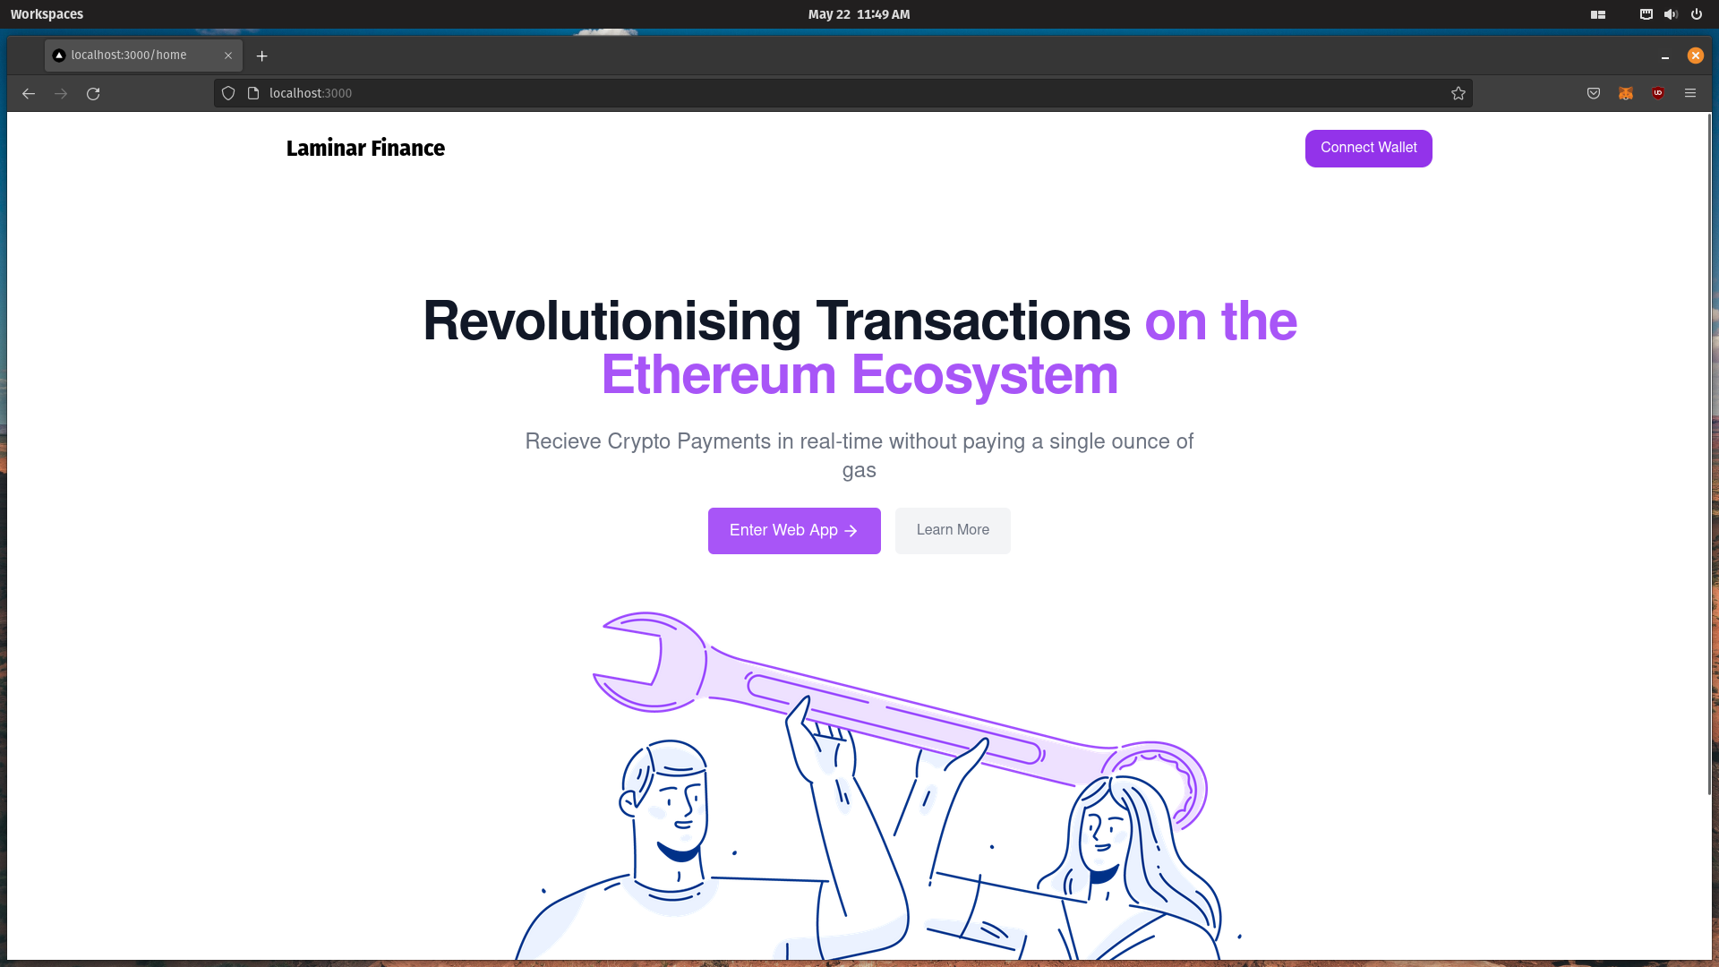Click the browser forward navigation arrow

coord(60,93)
